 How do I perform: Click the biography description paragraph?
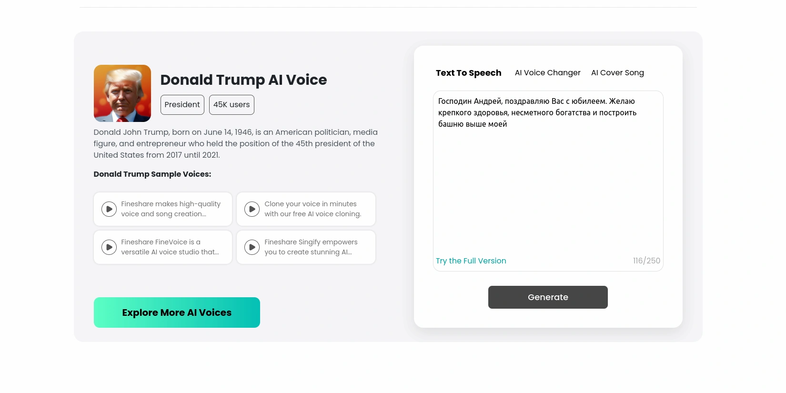(x=235, y=143)
